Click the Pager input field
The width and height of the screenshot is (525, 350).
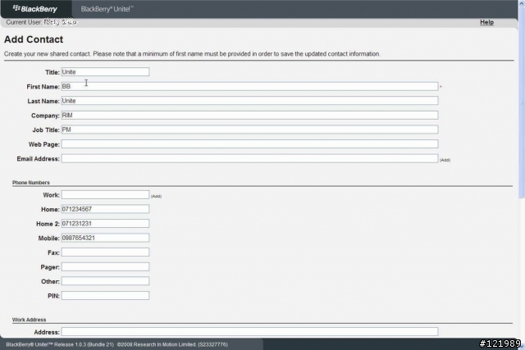click(x=105, y=266)
